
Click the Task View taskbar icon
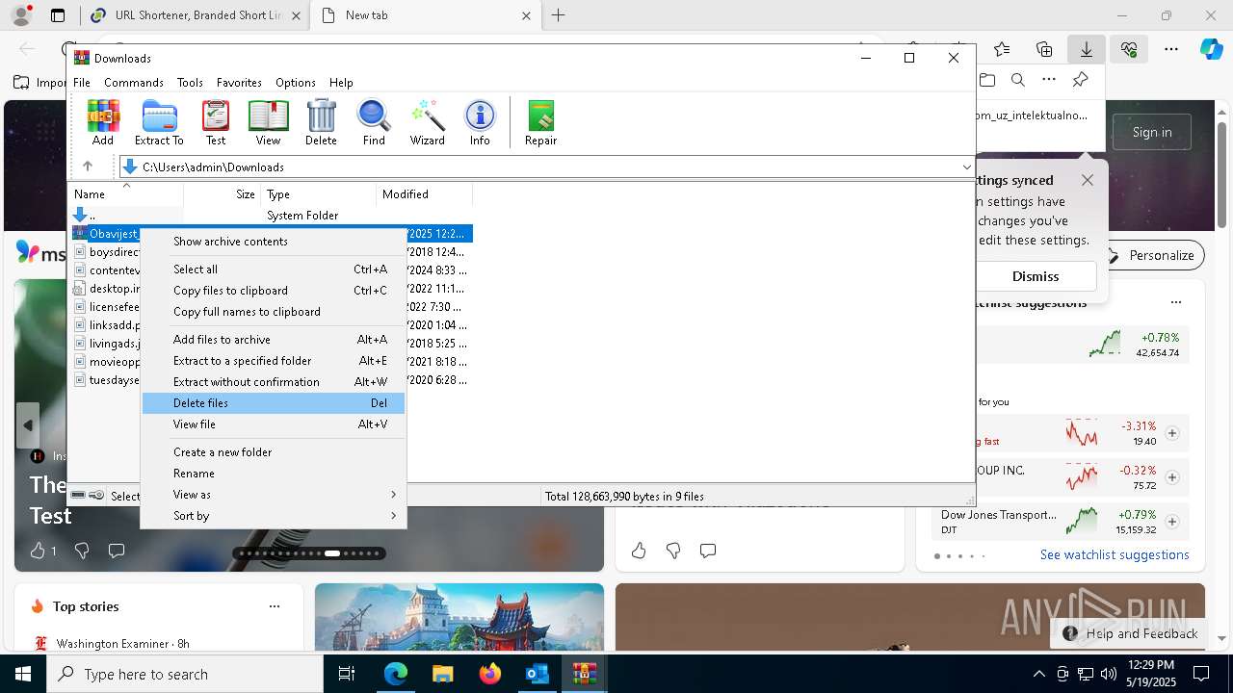pyautogui.click(x=347, y=674)
